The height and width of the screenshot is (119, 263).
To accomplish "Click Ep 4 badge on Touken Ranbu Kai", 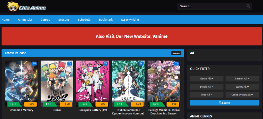I will [121, 104].
